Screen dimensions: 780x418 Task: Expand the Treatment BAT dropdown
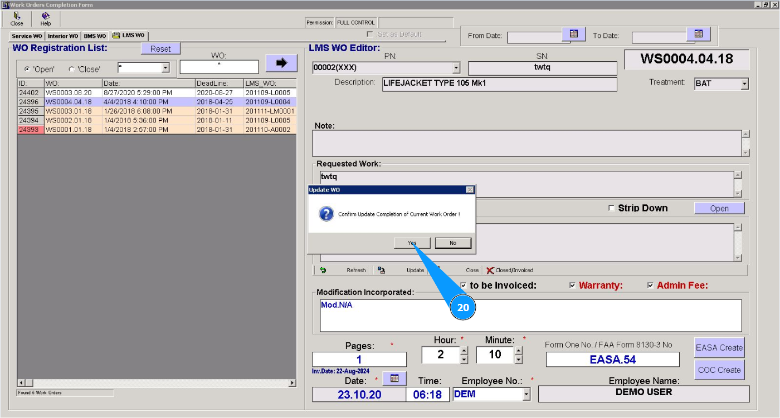pos(744,84)
